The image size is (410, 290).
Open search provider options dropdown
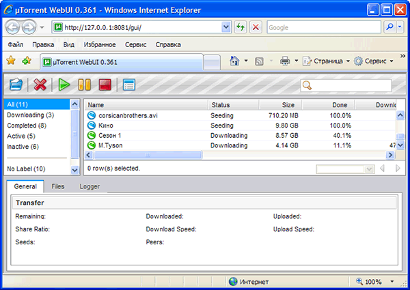[400, 27]
